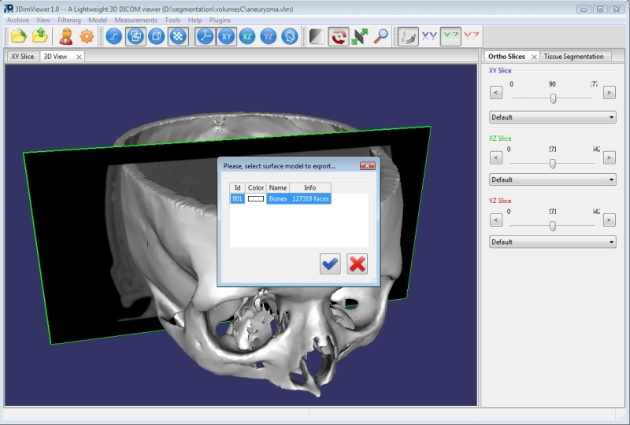Click the open folder icon in toolbar
Image resolution: width=630 pixels, height=425 pixels.
(18, 36)
